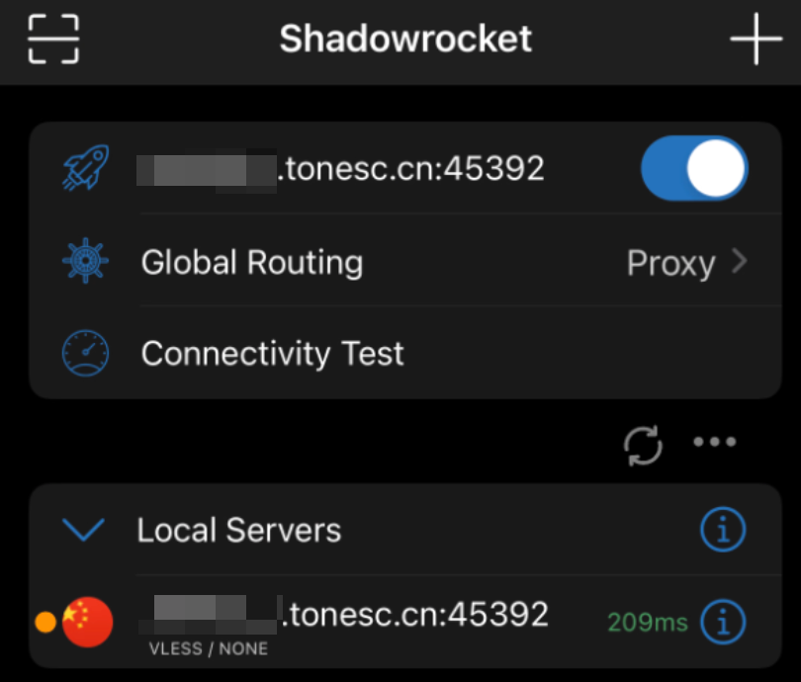Collapse the Local Servers section chevron
801x682 pixels.
[x=84, y=531]
